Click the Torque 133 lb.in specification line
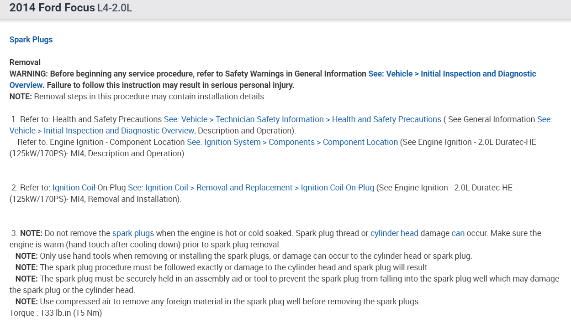The height and width of the screenshot is (323, 571). click(x=56, y=313)
